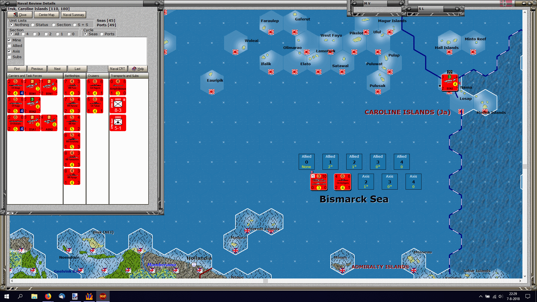The height and width of the screenshot is (302, 537).
Task: Click the Allied 2 sea box
Action: click(354, 162)
